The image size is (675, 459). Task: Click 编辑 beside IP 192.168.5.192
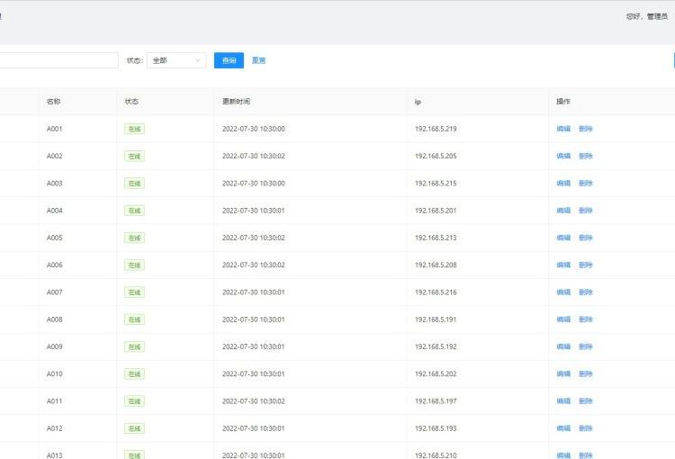tap(563, 346)
